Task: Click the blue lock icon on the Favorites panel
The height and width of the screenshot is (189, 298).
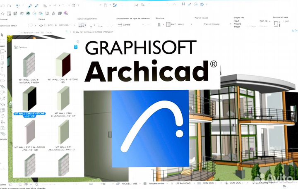Action: click(76, 47)
